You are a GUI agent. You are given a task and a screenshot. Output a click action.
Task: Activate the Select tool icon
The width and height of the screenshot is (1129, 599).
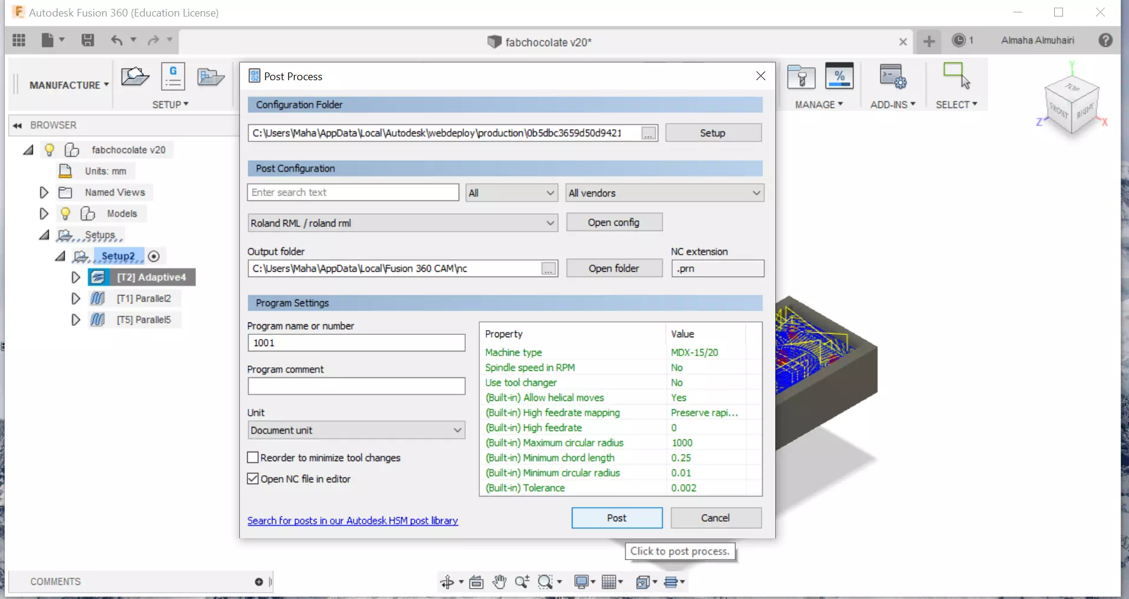pos(956,76)
